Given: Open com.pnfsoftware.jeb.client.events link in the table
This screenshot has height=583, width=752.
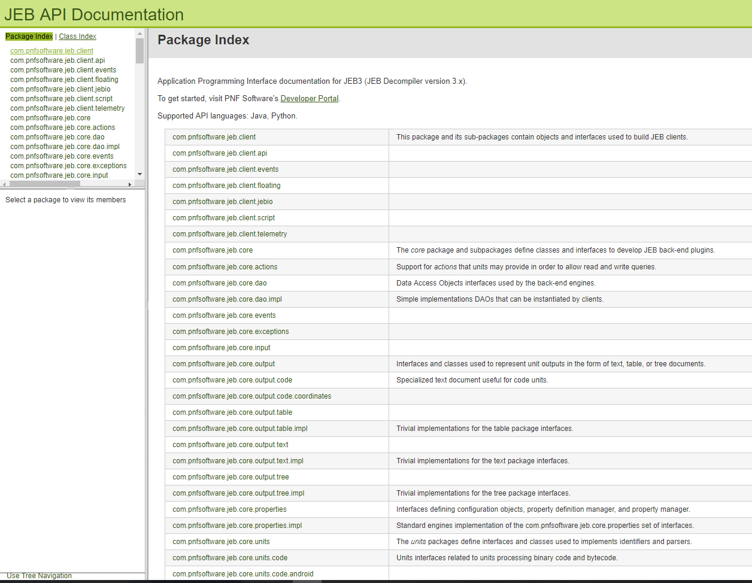Looking at the screenshot, I should [226, 169].
